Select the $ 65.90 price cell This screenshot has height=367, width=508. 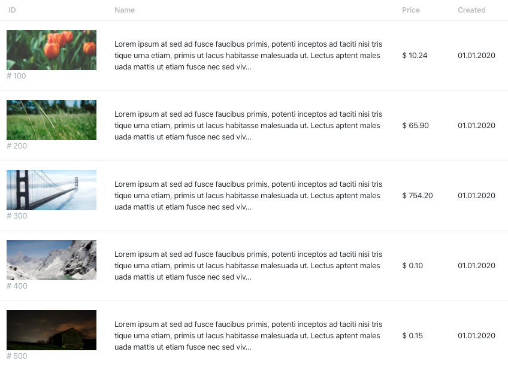[415, 125]
